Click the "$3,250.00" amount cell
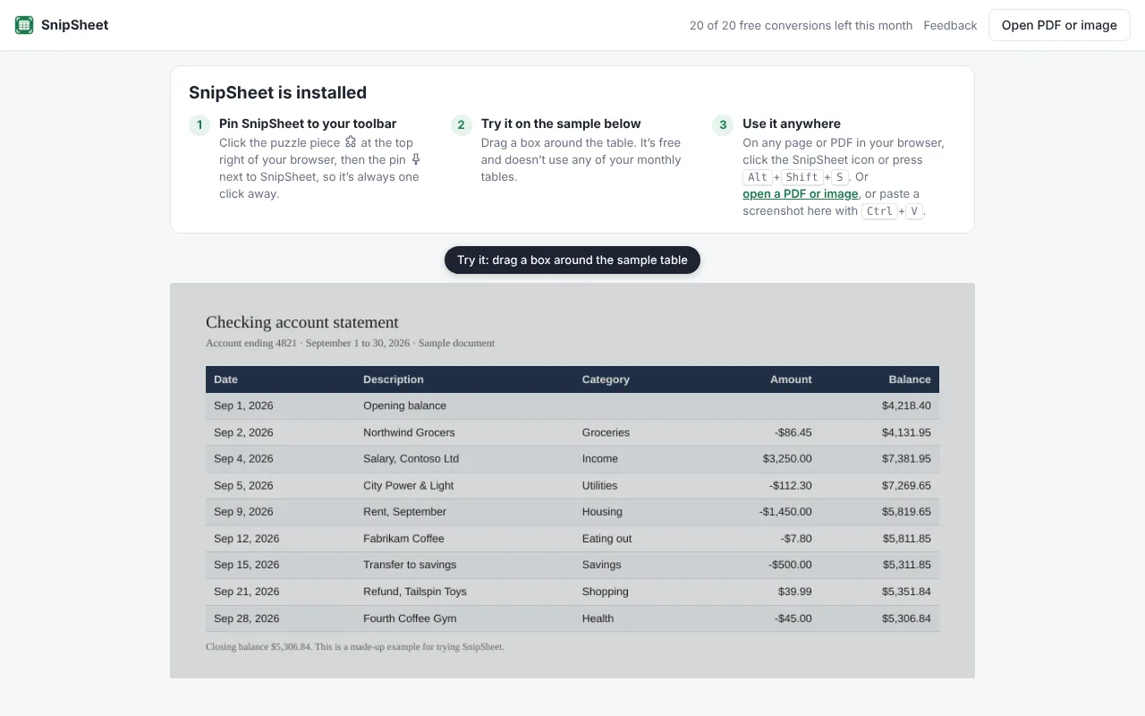 click(787, 458)
